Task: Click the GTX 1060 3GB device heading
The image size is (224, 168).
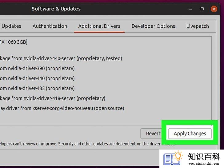Action: (x=14, y=42)
